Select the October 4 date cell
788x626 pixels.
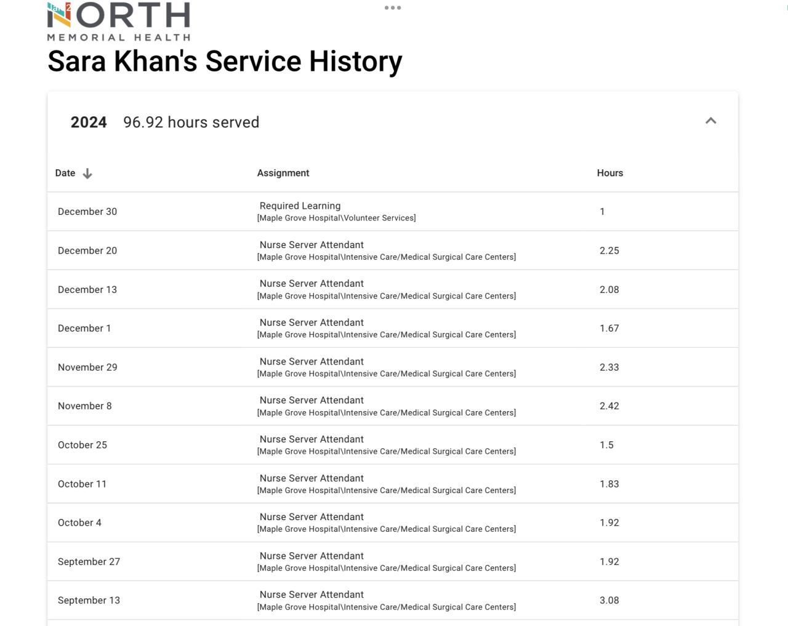coord(79,523)
